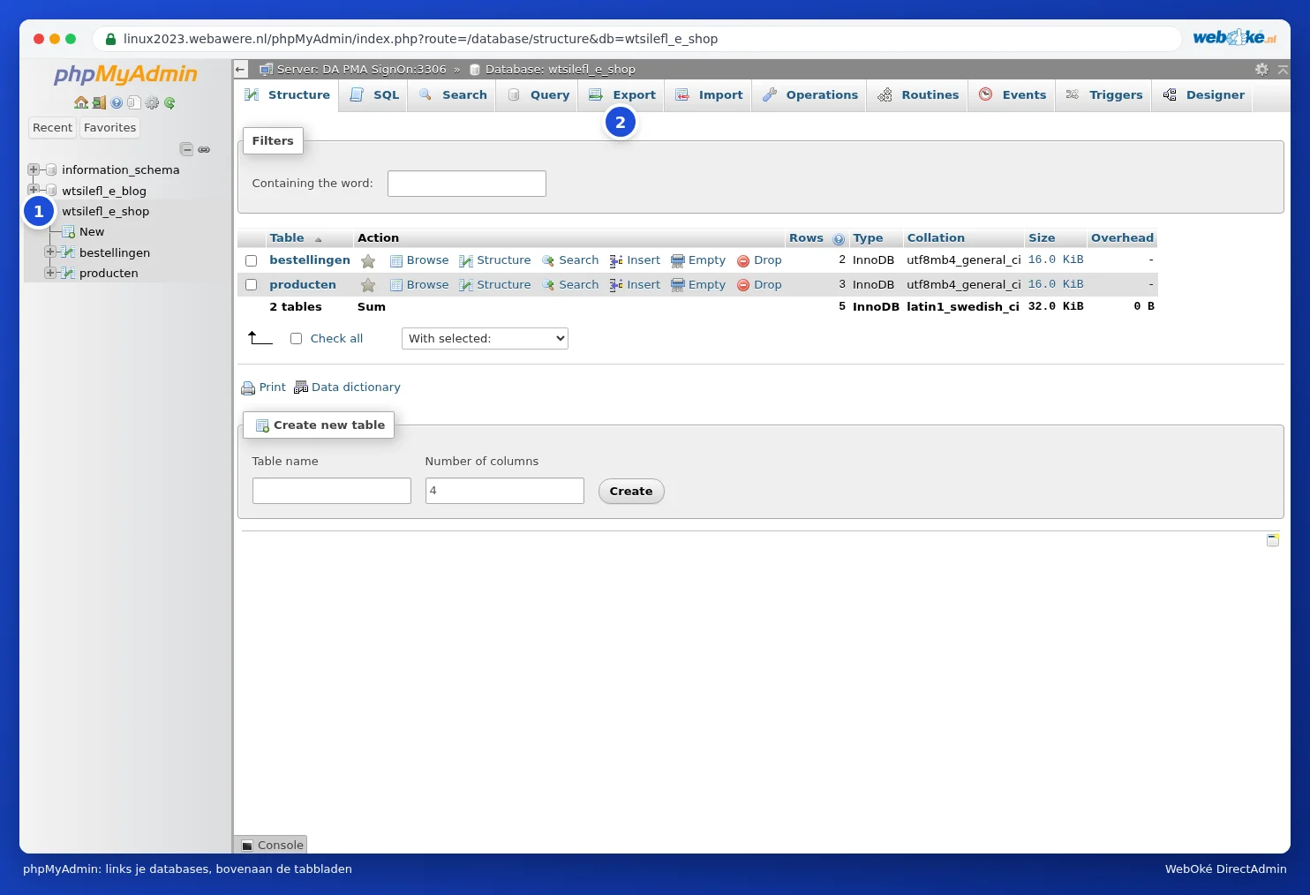1310x895 pixels.
Task: Click the bookmark note icon at bottom right
Action: (1273, 540)
